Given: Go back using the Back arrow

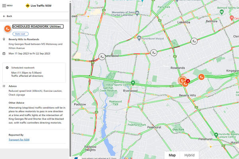Looking at the screenshot, I should click(7, 16).
